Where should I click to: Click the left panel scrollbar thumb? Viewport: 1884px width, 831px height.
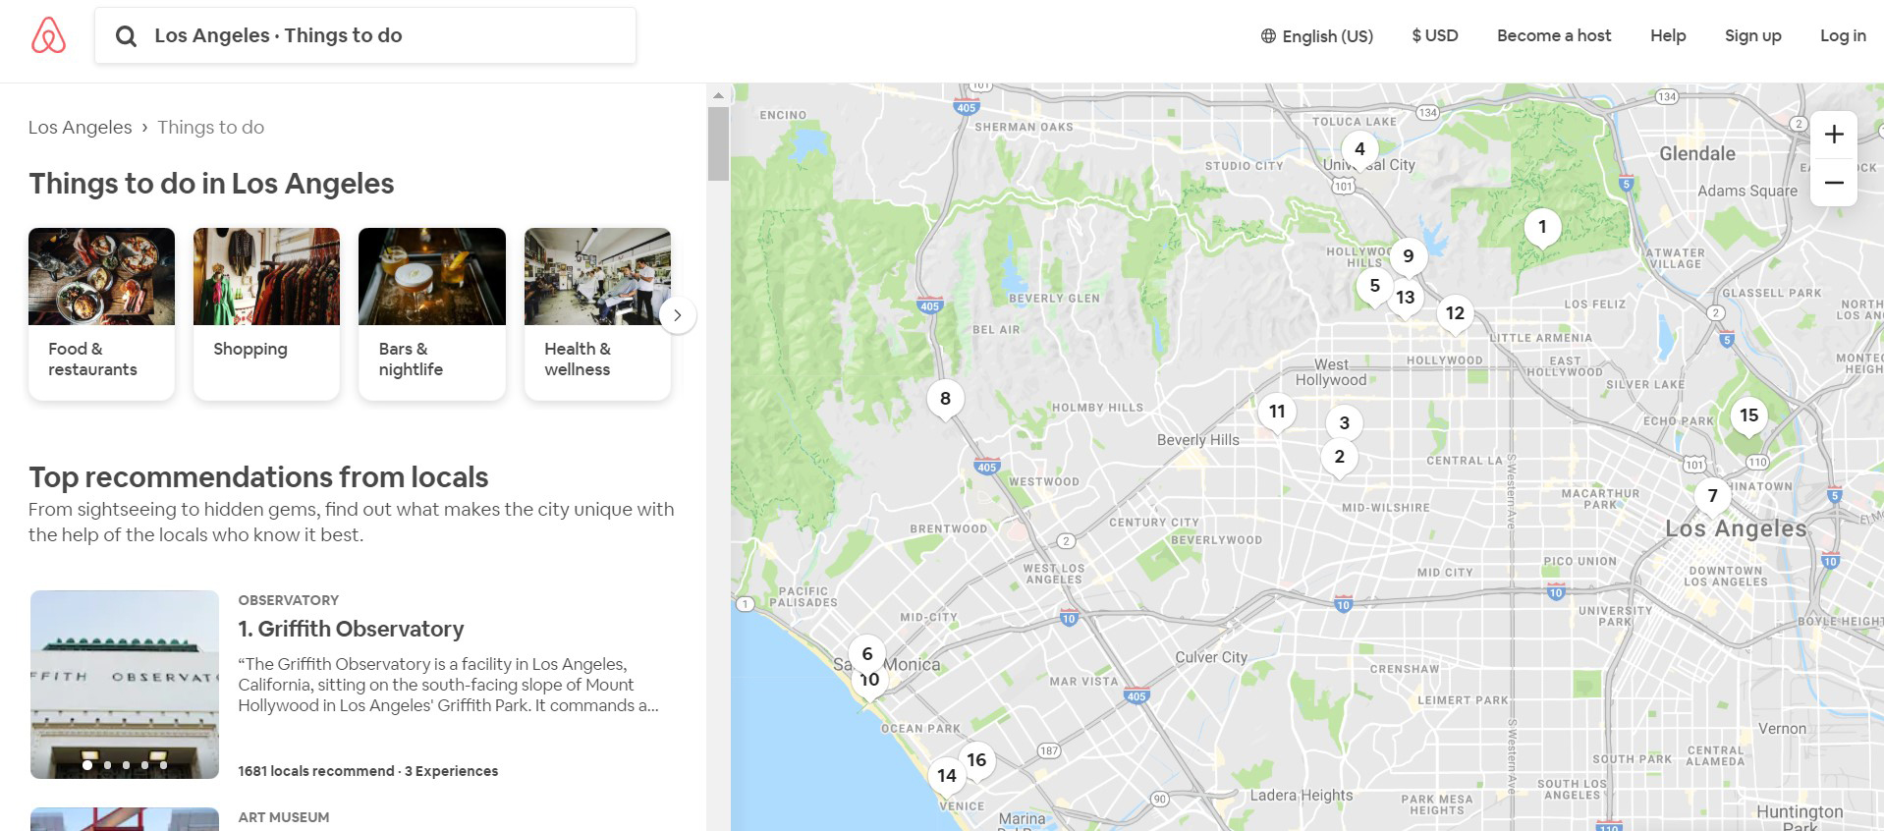pyautogui.click(x=718, y=143)
